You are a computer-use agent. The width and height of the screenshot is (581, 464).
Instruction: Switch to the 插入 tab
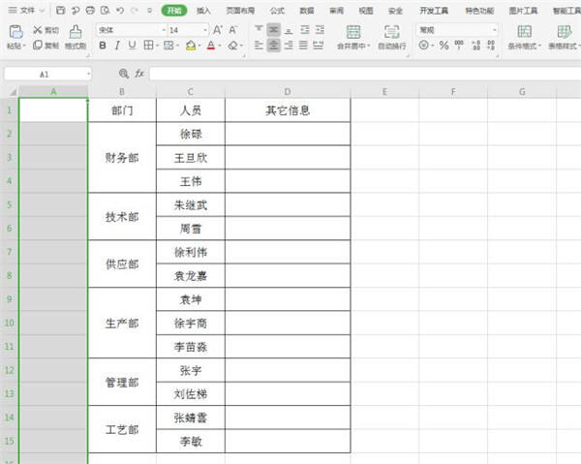point(203,11)
